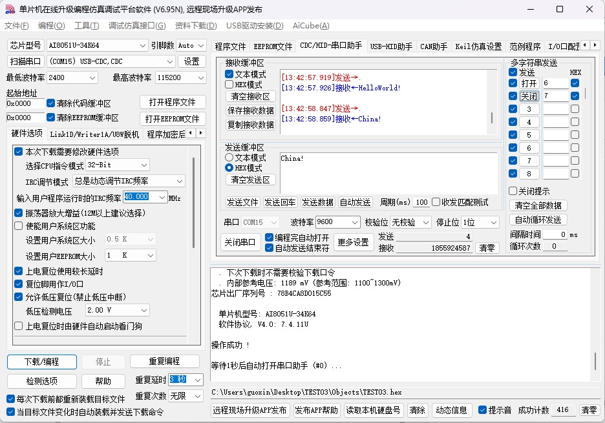Expand the 低压检测电压 2.00 V dropdown
The width and height of the screenshot is (605, 423).
(x=144, y=310)
